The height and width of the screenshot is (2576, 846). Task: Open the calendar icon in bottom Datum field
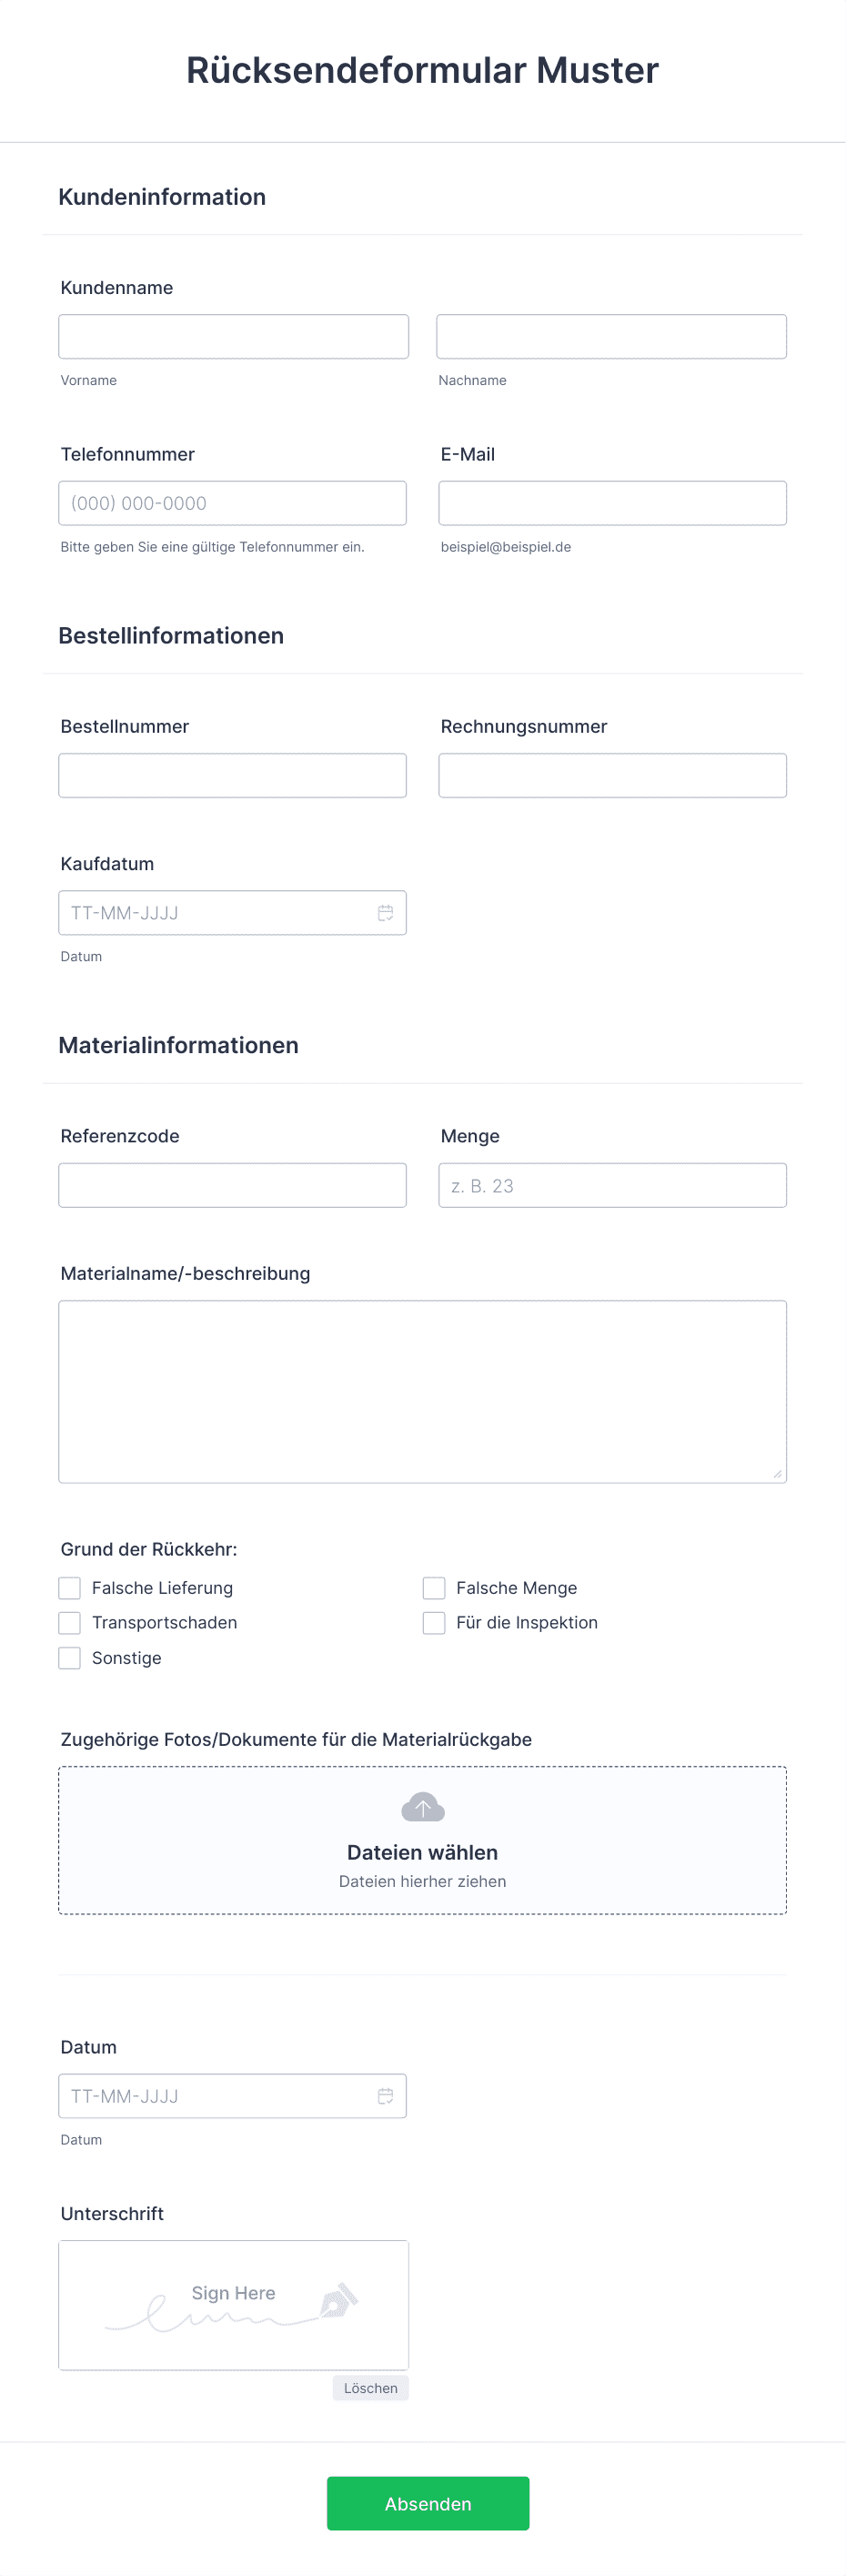click(x=386, y=2096)
